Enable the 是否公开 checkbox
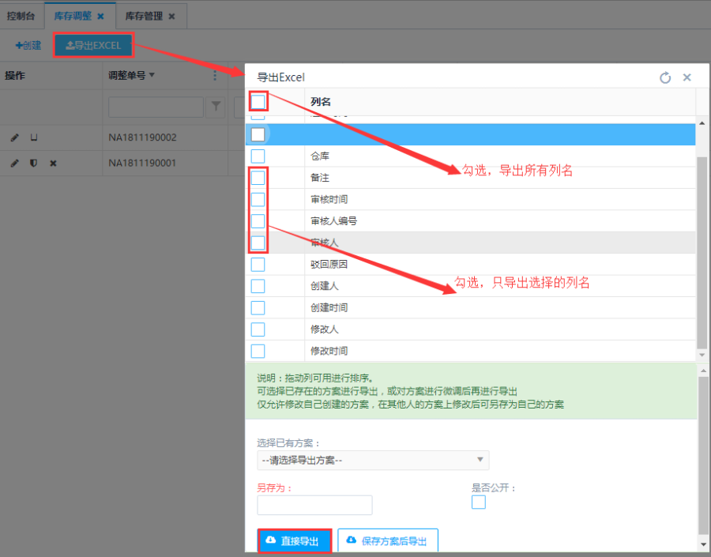This screenshot has width=711, height=557. (479, 502)
